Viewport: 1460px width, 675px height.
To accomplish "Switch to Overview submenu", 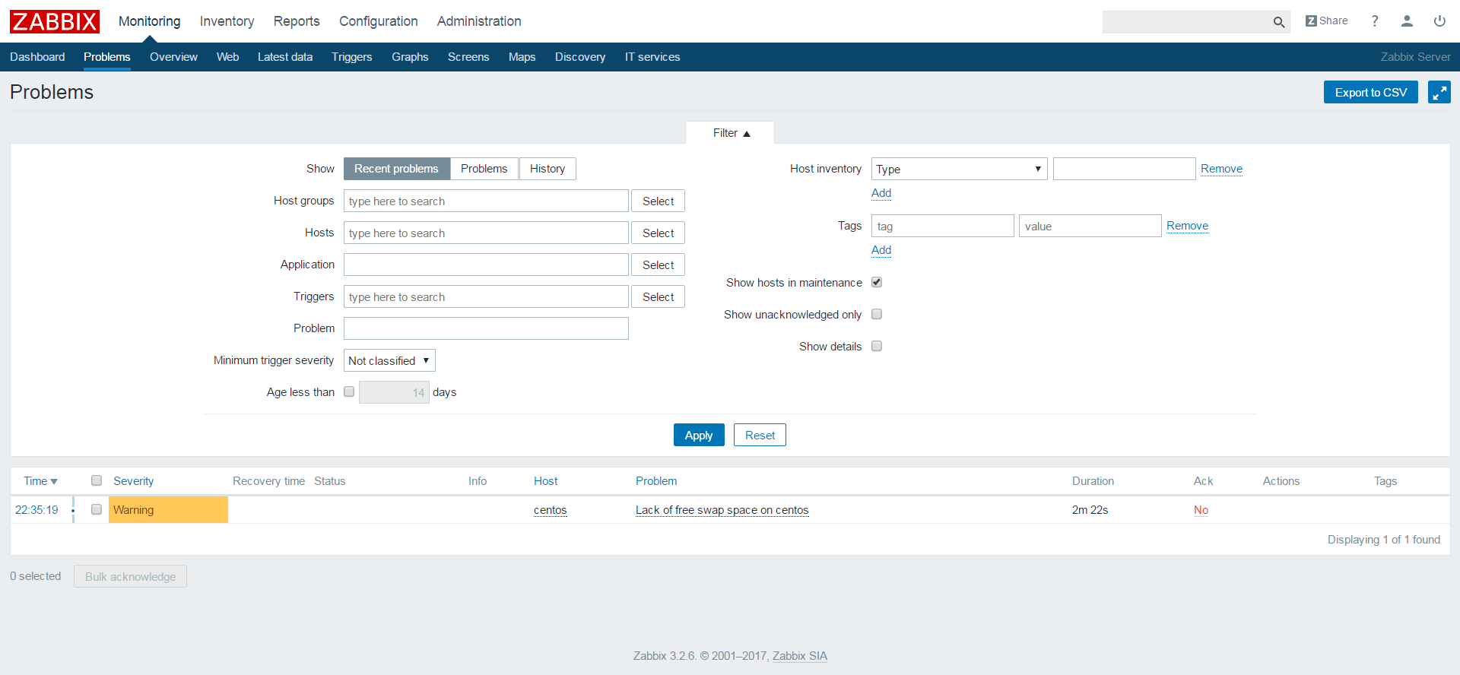I will pyautogui.click(x=173, y=57).
